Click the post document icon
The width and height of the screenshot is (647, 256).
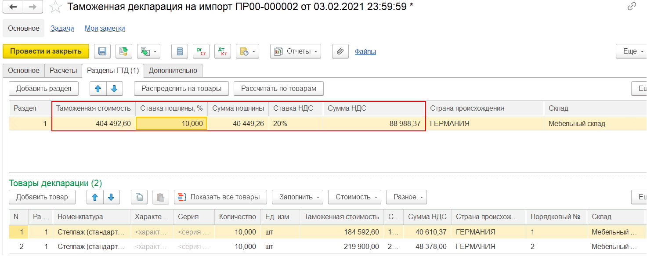pos(124,51)
